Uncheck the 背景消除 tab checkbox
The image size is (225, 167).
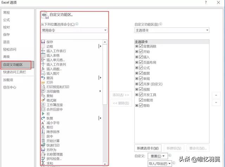[141, 46]
